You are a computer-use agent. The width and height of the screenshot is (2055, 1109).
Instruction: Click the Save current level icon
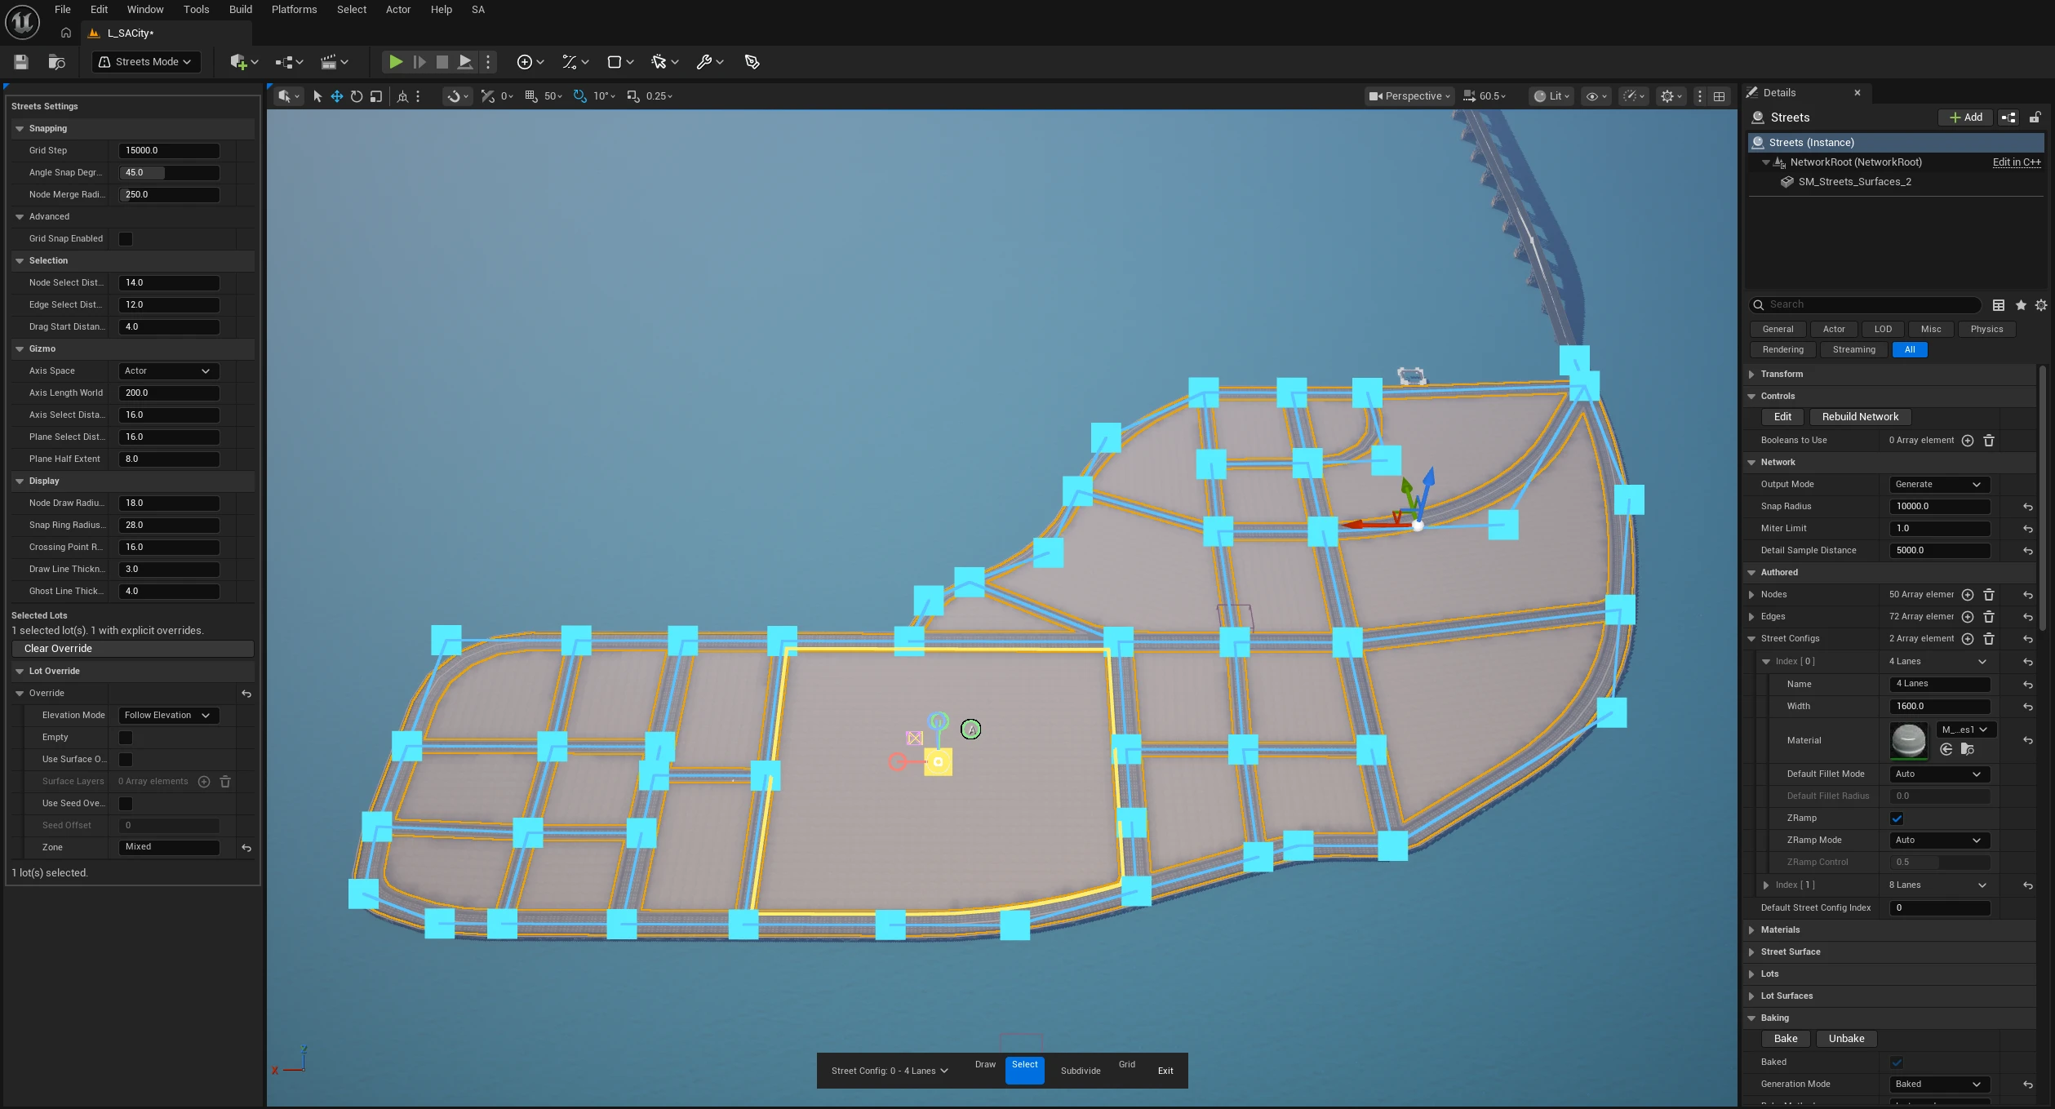tap(21, 62)
